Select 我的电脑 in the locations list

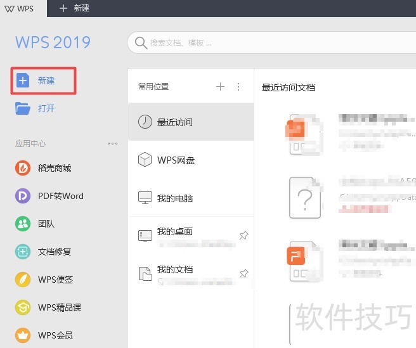tap(191, 198)
